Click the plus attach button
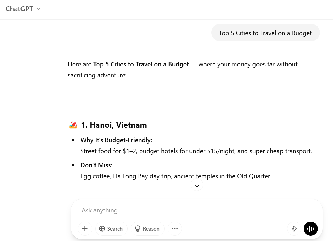 tap(85, 229)
